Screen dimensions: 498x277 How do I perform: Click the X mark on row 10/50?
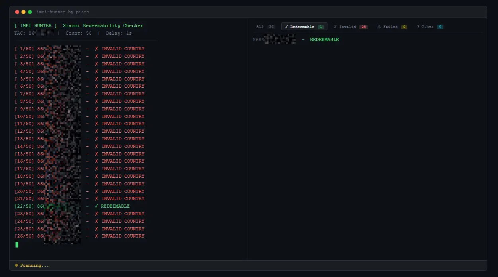coord(96,116)
